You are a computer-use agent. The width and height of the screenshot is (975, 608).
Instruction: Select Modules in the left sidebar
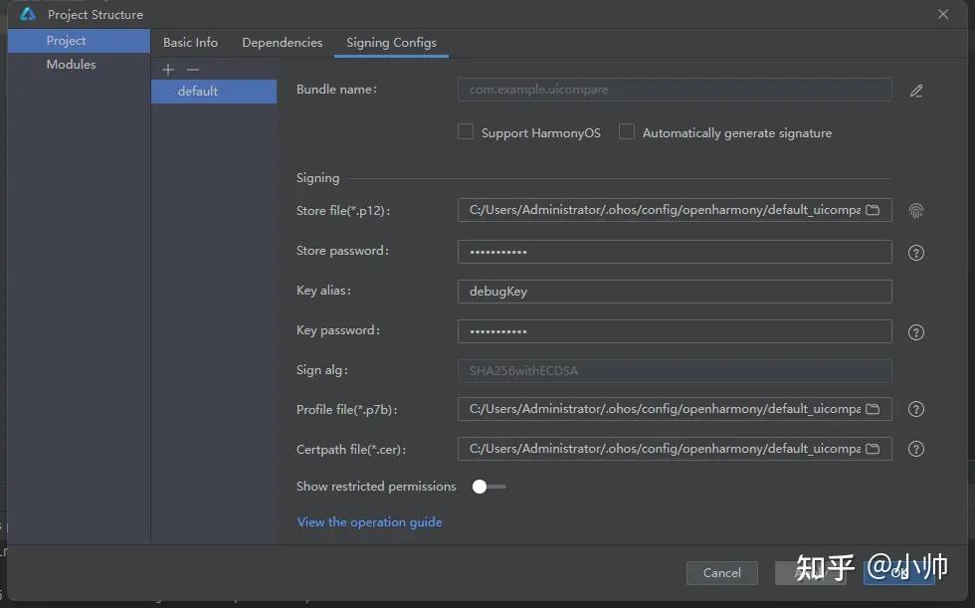coord(71,64)
